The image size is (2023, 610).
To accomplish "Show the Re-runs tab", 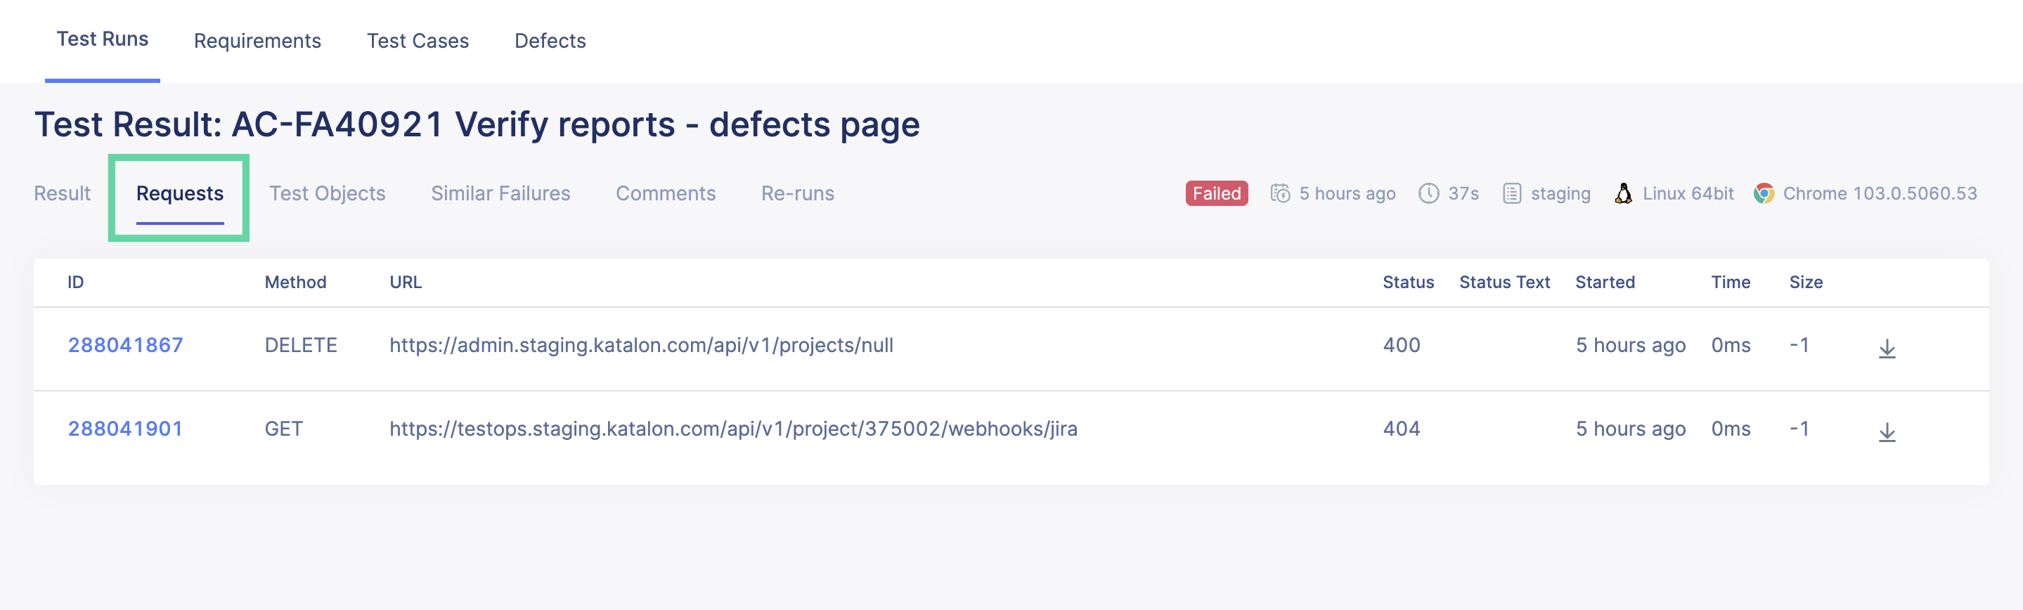I will pyautogui.click(x=797, y=193).
